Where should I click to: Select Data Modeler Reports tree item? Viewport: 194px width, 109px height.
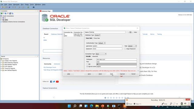coord(11,64)
